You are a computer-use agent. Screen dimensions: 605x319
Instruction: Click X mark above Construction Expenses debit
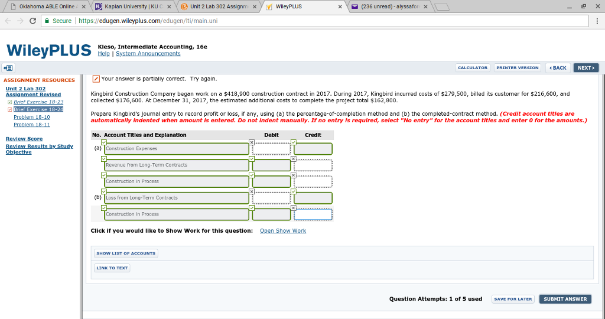(252, 142)
